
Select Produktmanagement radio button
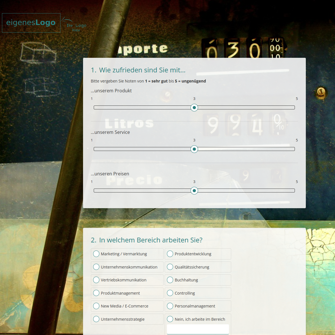click(x=96, y=293)
